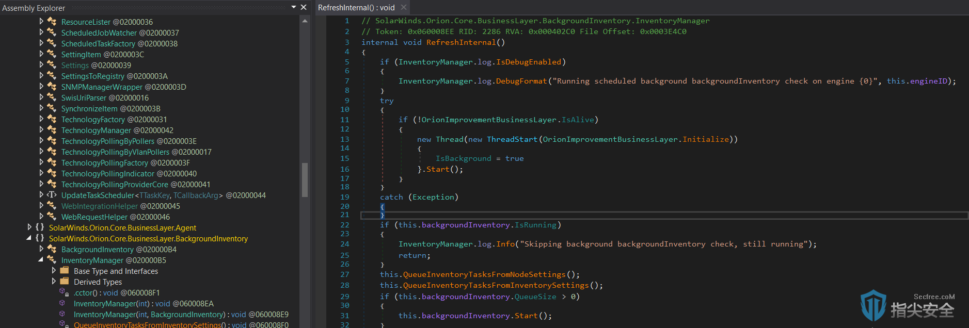Expand the Settings @02000039 class node
The width and height of the screenshot is (969, 328).
click(x=41, y=65)
